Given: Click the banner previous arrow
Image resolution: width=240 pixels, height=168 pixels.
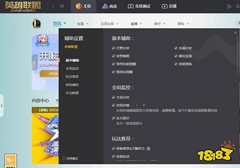Looking at the screenshot, I should coord(34,62).
